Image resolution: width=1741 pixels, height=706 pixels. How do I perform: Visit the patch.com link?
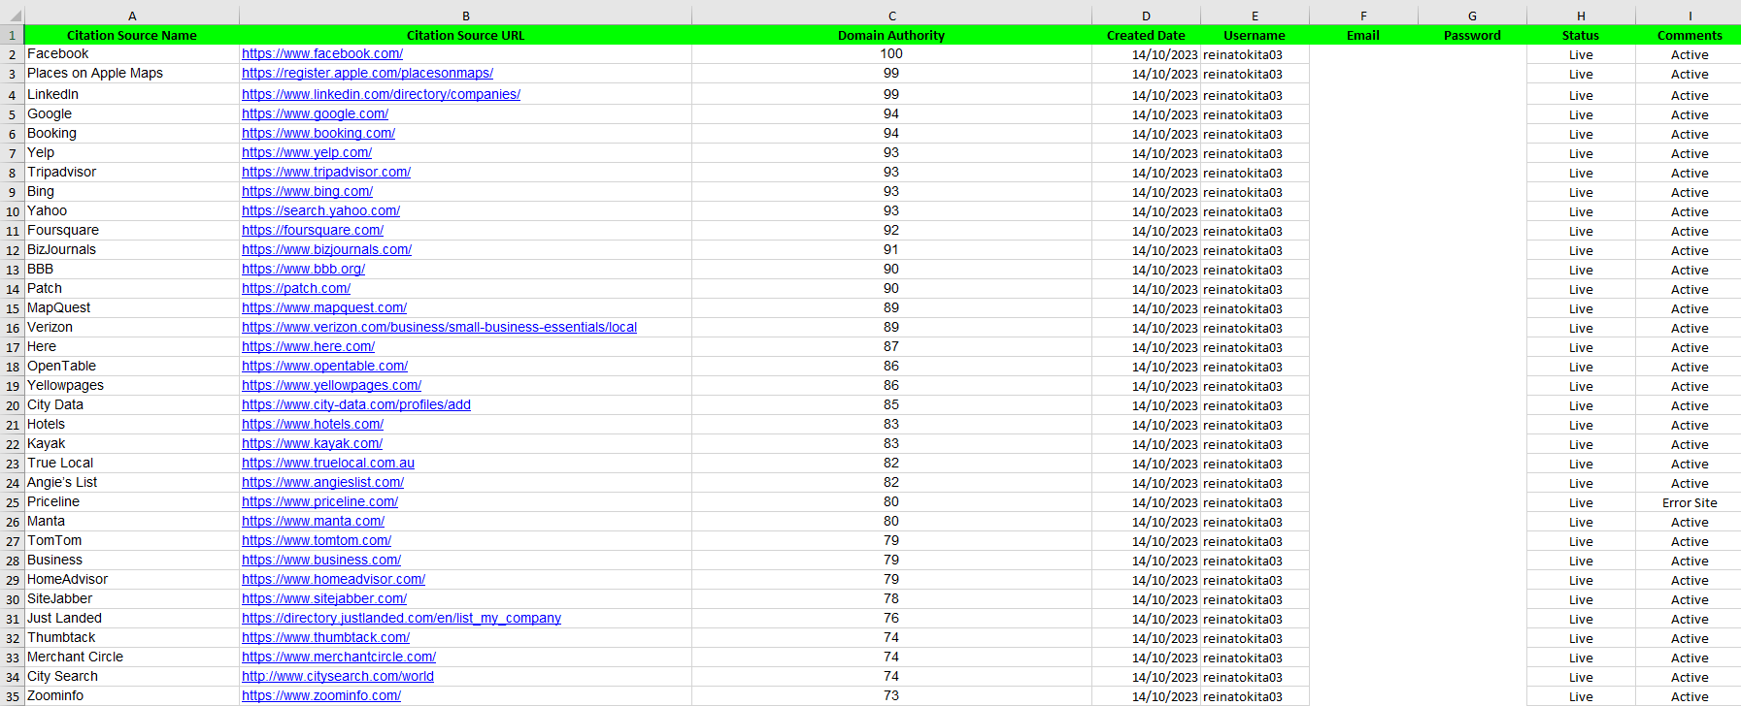(296, 289)
